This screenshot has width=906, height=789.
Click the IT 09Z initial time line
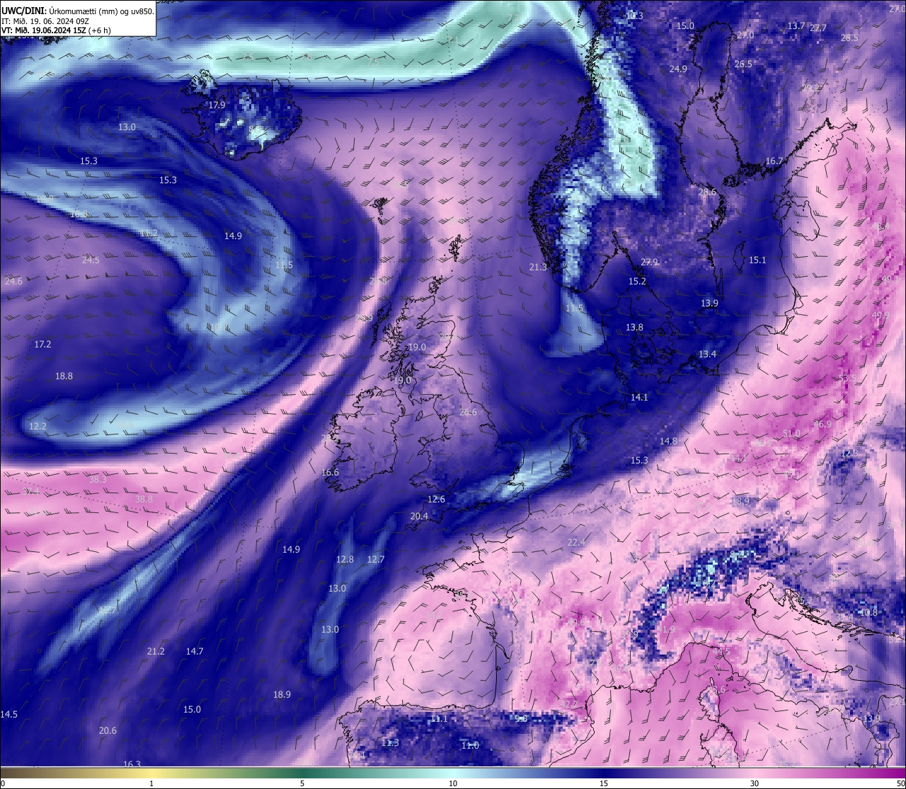tap(45, 21)
